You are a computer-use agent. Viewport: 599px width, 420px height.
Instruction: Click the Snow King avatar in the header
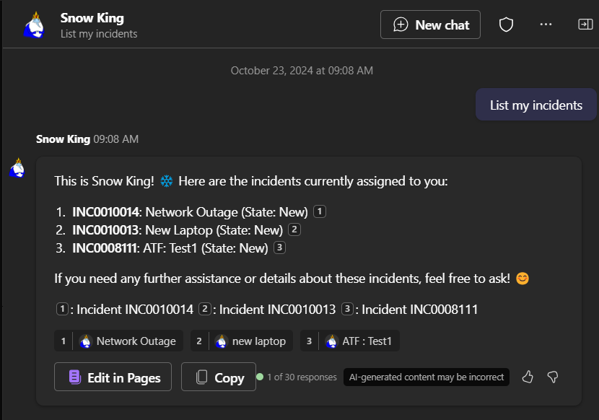(35, 25)
